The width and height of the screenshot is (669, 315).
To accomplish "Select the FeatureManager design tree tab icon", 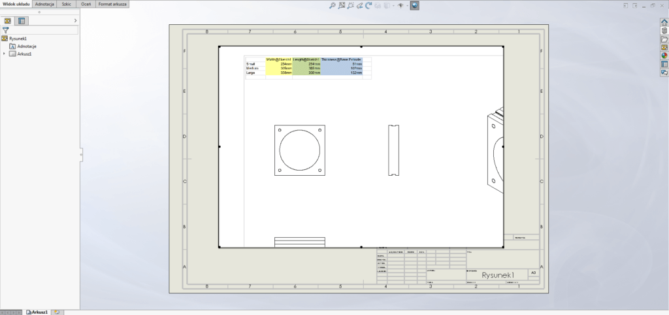I will 8,20.
